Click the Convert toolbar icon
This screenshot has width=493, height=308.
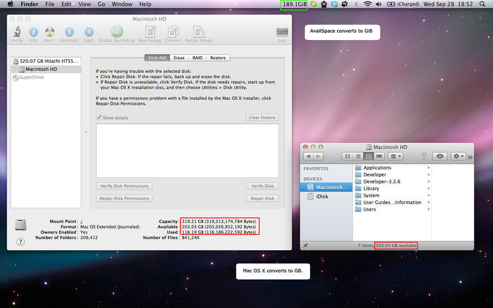(x=173, y=32)
